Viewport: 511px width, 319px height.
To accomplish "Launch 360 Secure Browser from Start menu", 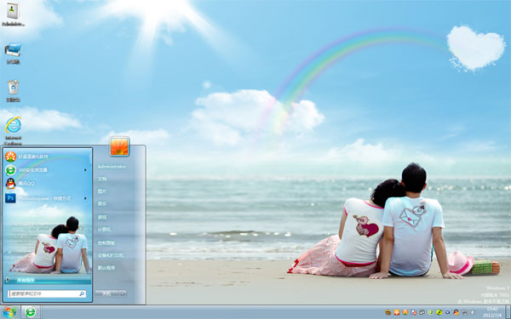I will click(x=47, y=170).
